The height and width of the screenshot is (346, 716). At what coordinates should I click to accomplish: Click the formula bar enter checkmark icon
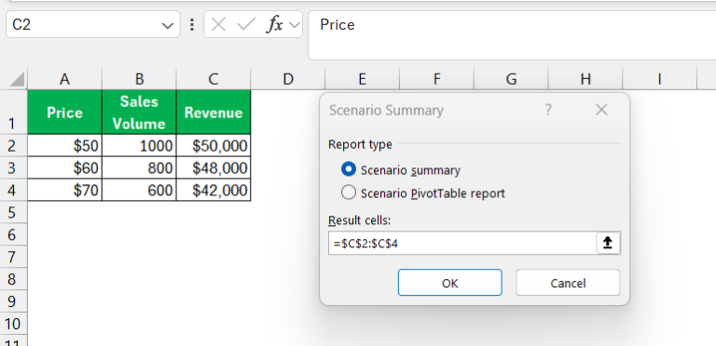click(246, 24)
